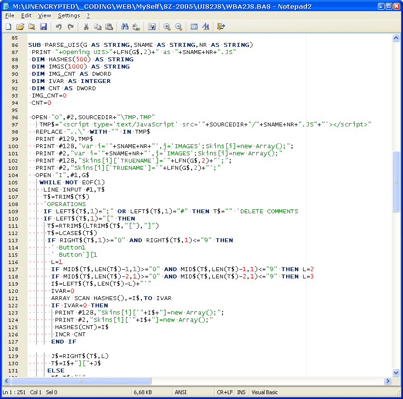Click the 'ELSE' keyword on line 131
The image size is (403, 399).
(56, 371)
